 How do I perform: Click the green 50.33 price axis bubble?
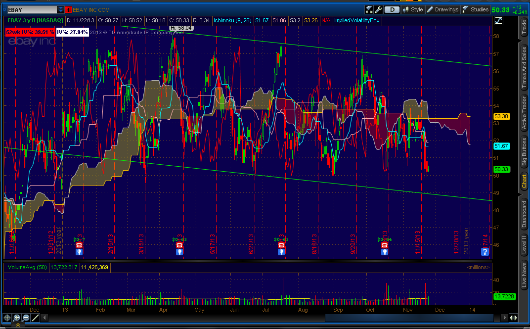tap(501, 169)
